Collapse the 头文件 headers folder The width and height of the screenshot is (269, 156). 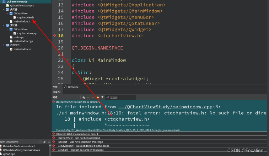pyautogui.click(x=3, y=9)
